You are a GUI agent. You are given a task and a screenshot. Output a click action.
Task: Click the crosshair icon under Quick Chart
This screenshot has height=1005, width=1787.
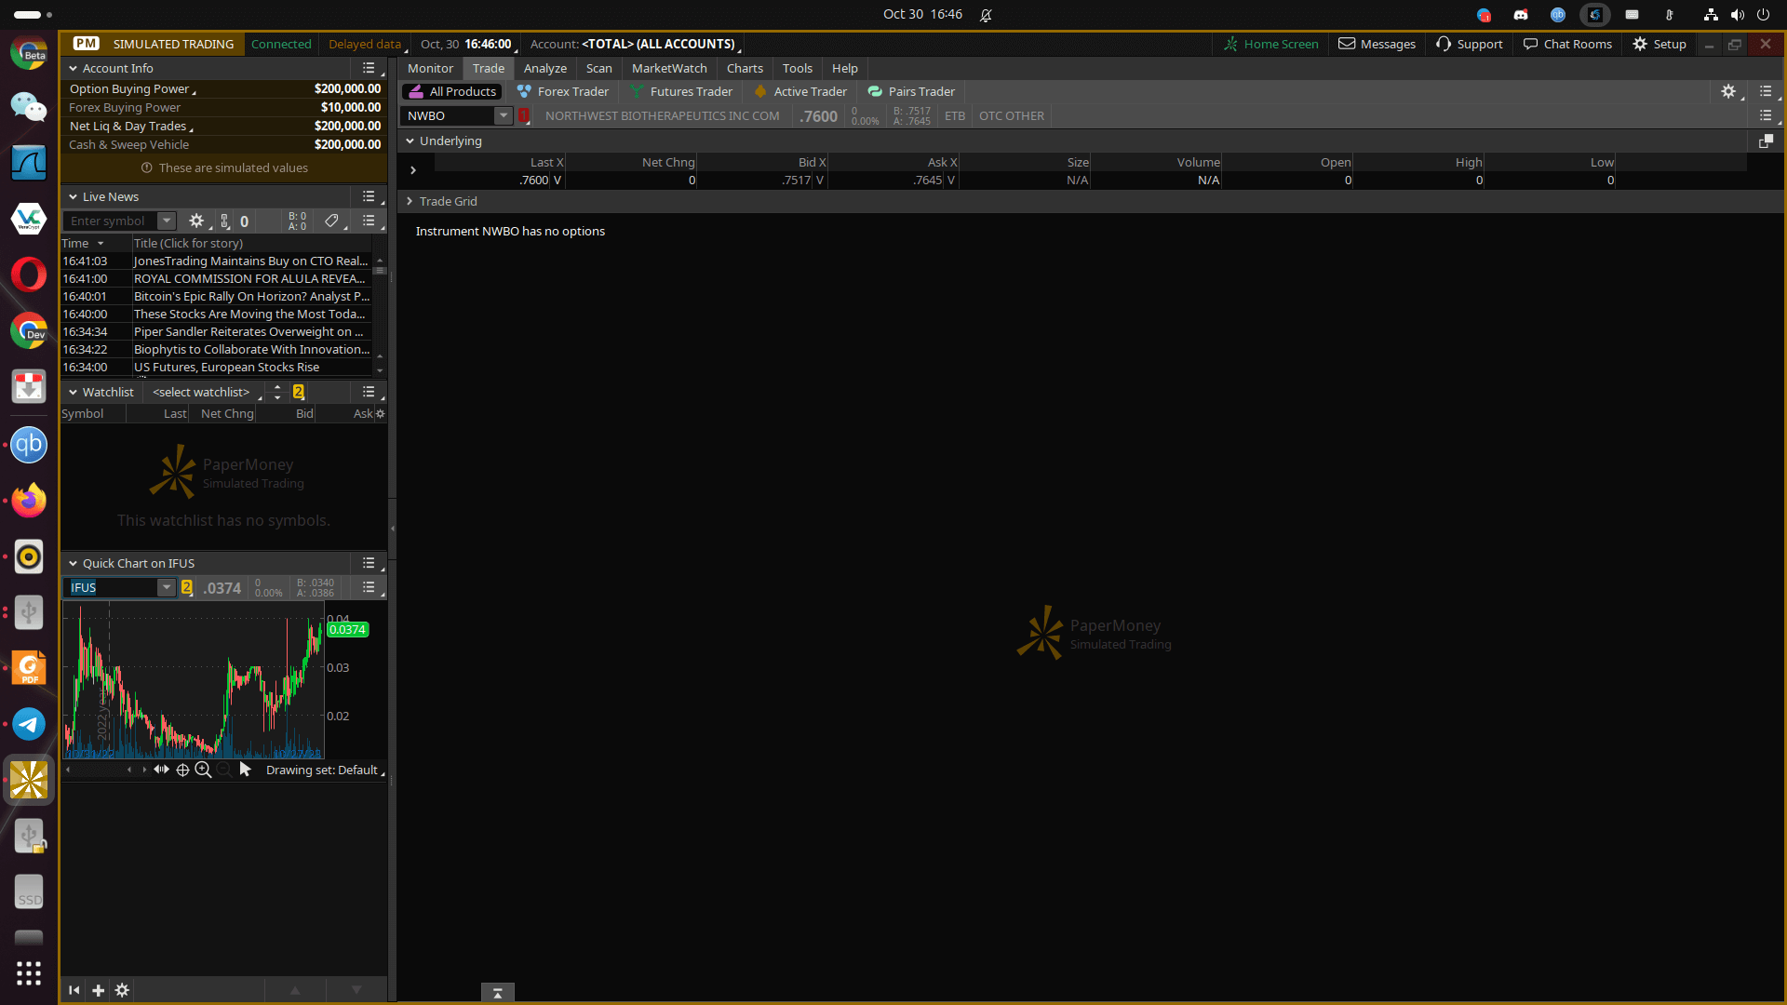pyautogui.click(x=182, y=770)
